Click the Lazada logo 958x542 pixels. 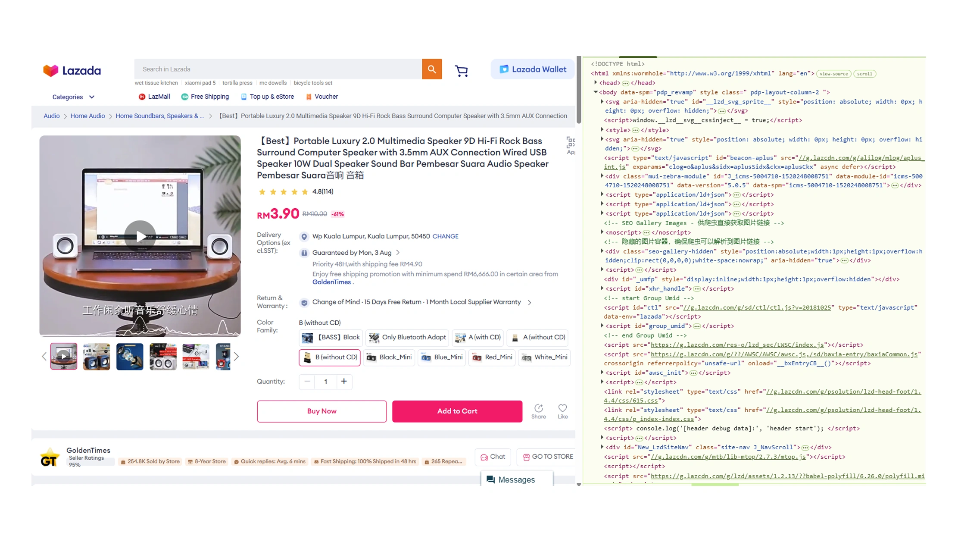pyautogui.click(x=72, y=70)
